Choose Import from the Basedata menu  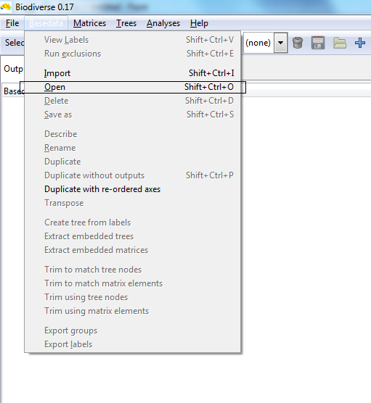coord(133,73)
